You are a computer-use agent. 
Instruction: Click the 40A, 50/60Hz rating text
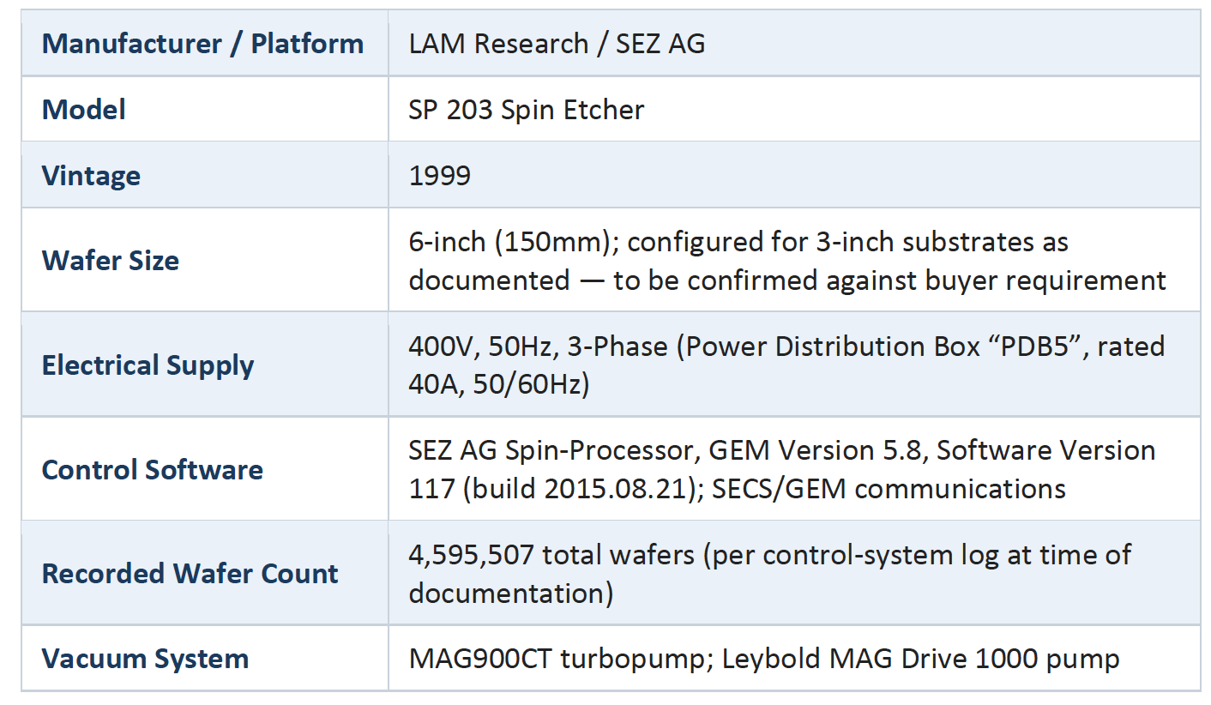[497, 384]
